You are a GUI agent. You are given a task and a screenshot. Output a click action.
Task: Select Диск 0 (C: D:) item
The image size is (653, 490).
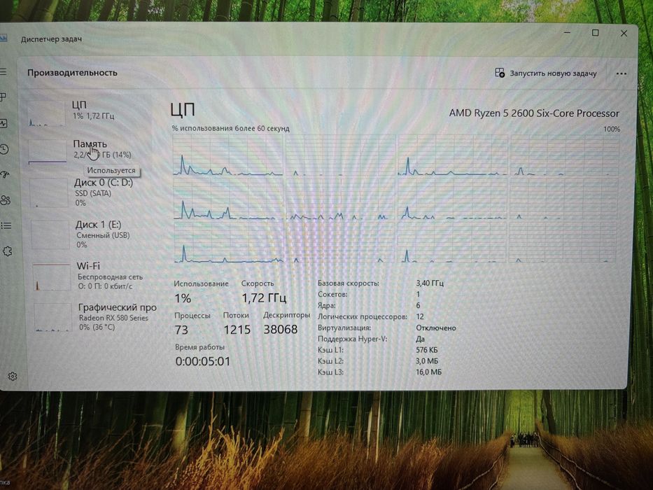(91, 192)
